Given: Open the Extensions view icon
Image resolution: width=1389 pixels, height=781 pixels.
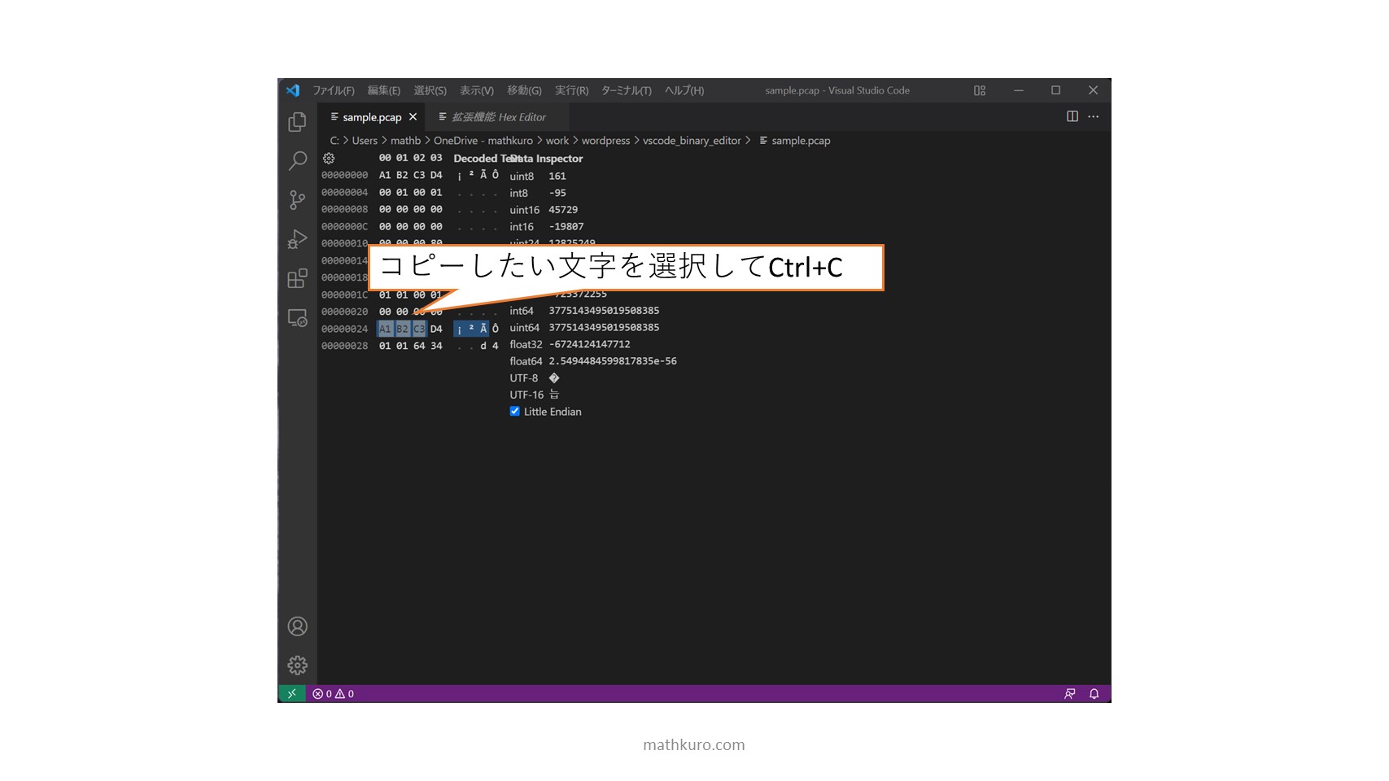Looking at the screenshot, I should [x=297, y=278].
